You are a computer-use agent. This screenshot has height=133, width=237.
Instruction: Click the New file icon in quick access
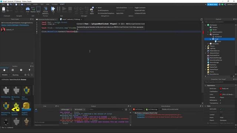pos(8,4)
